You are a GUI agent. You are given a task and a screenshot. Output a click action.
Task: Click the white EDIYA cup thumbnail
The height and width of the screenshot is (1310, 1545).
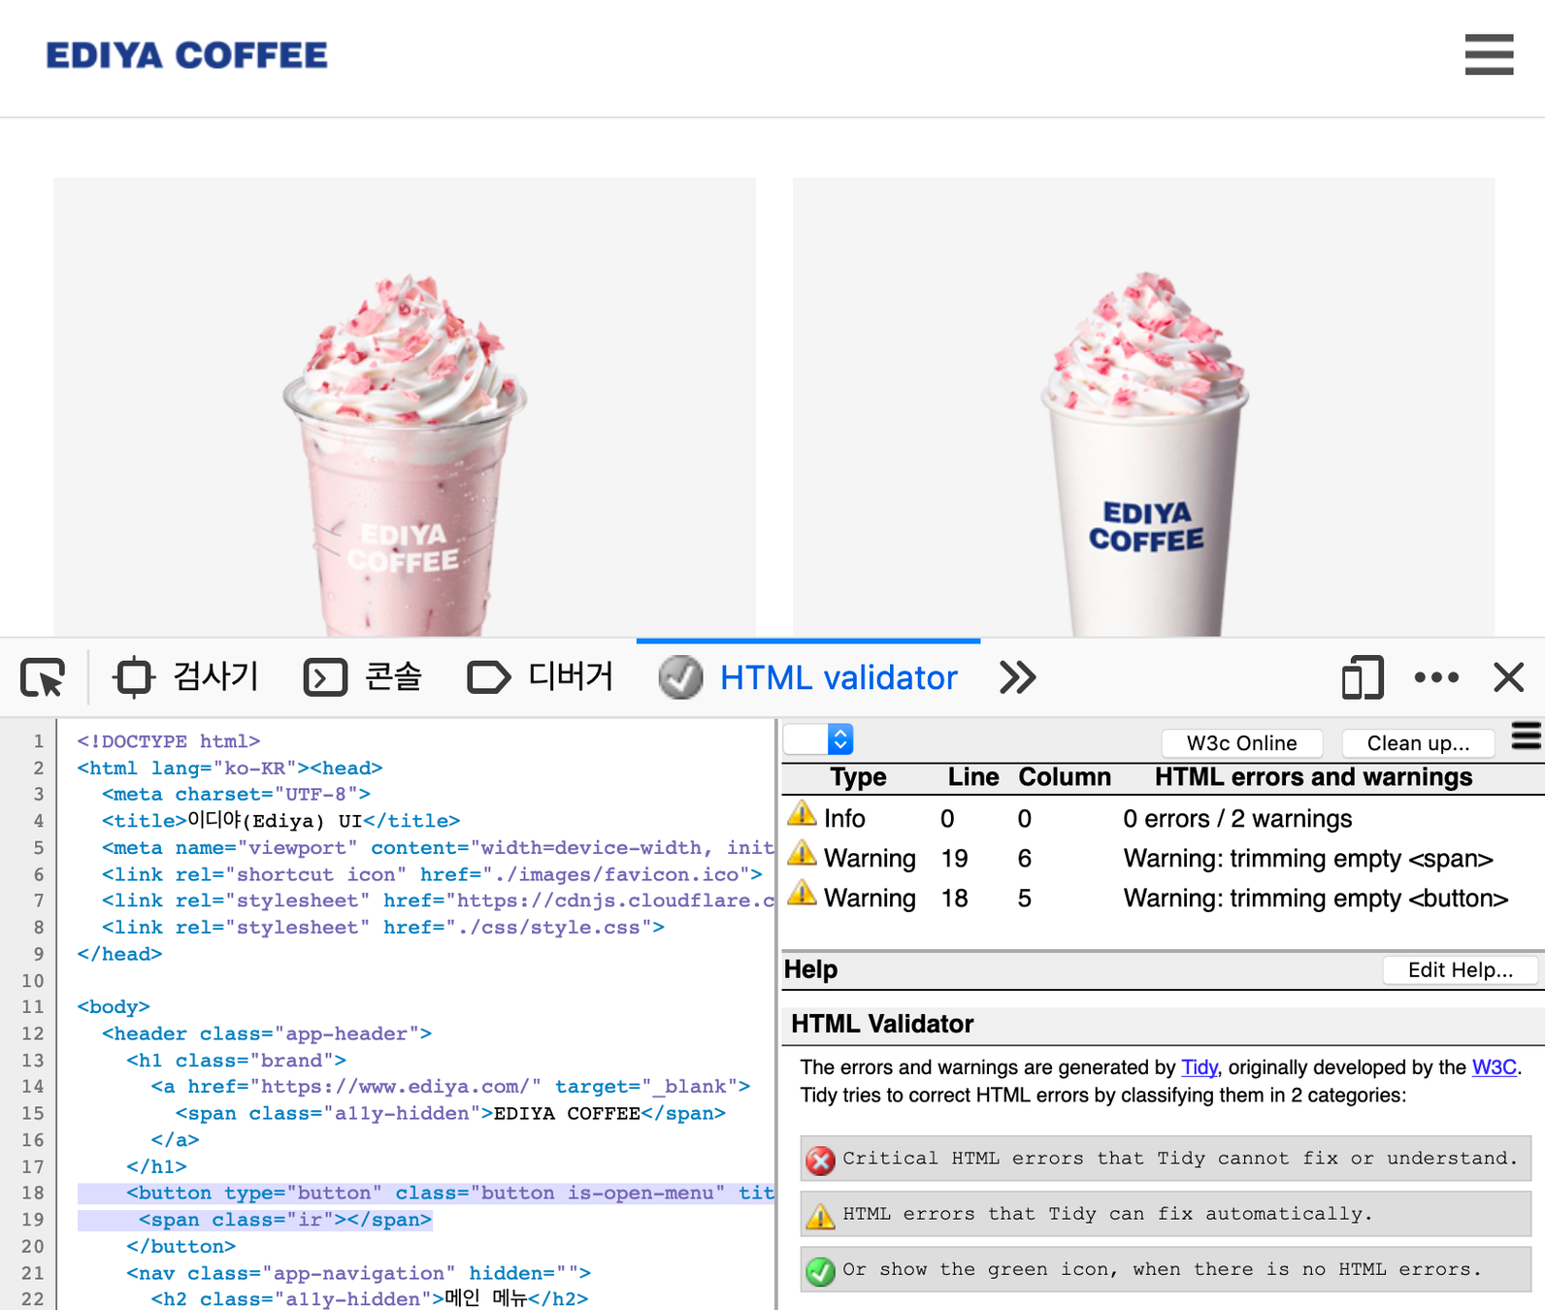(x=1143, y=407)
